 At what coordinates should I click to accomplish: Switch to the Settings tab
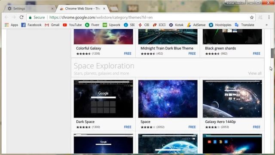30,9
